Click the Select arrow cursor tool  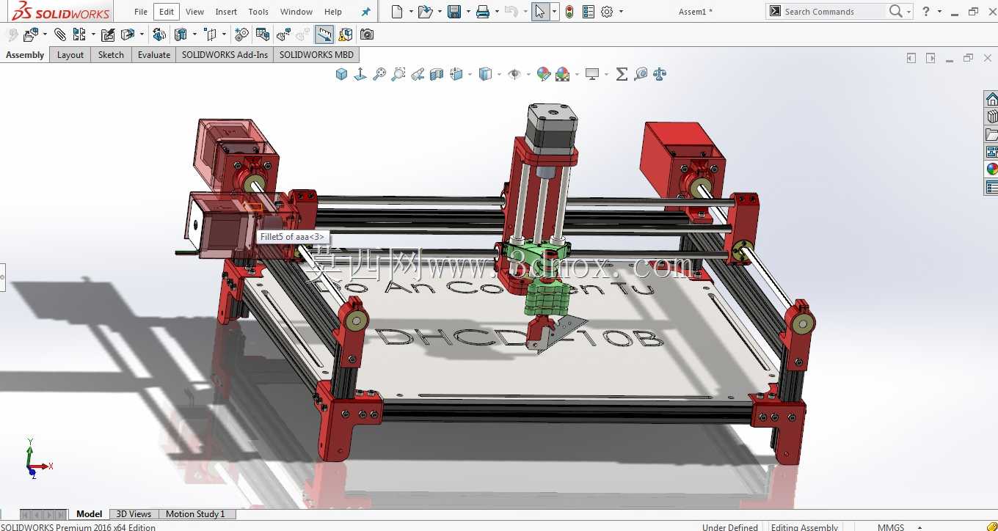[x=540, y=12]
